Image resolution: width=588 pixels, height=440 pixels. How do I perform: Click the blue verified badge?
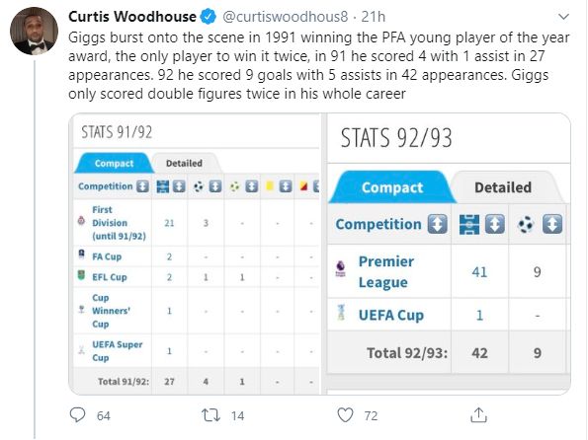[x=209, y=17]
